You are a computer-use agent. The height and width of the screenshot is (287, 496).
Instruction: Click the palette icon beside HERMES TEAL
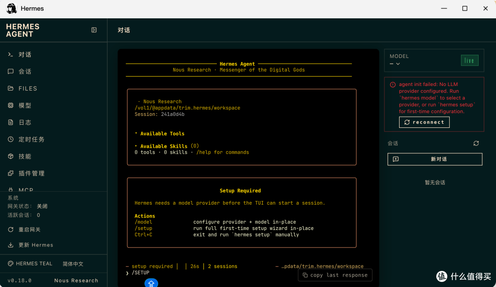pos(11,264)
